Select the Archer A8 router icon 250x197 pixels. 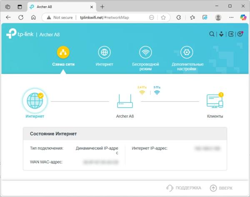pyautogui.click(x=125, y=101)
